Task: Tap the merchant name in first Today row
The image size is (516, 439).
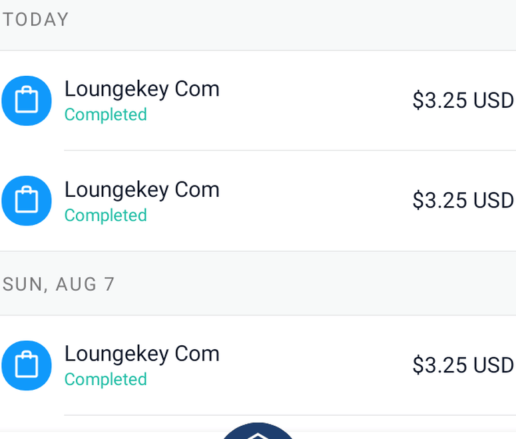Action: coord(142,88)
